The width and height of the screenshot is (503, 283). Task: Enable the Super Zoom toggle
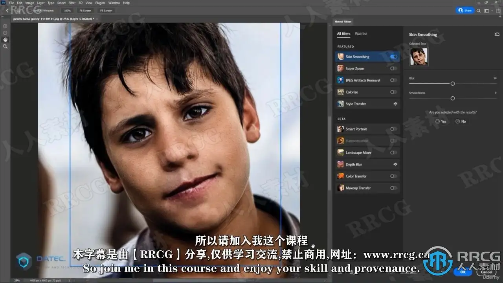pyautogui.click(x=393, y=68)
